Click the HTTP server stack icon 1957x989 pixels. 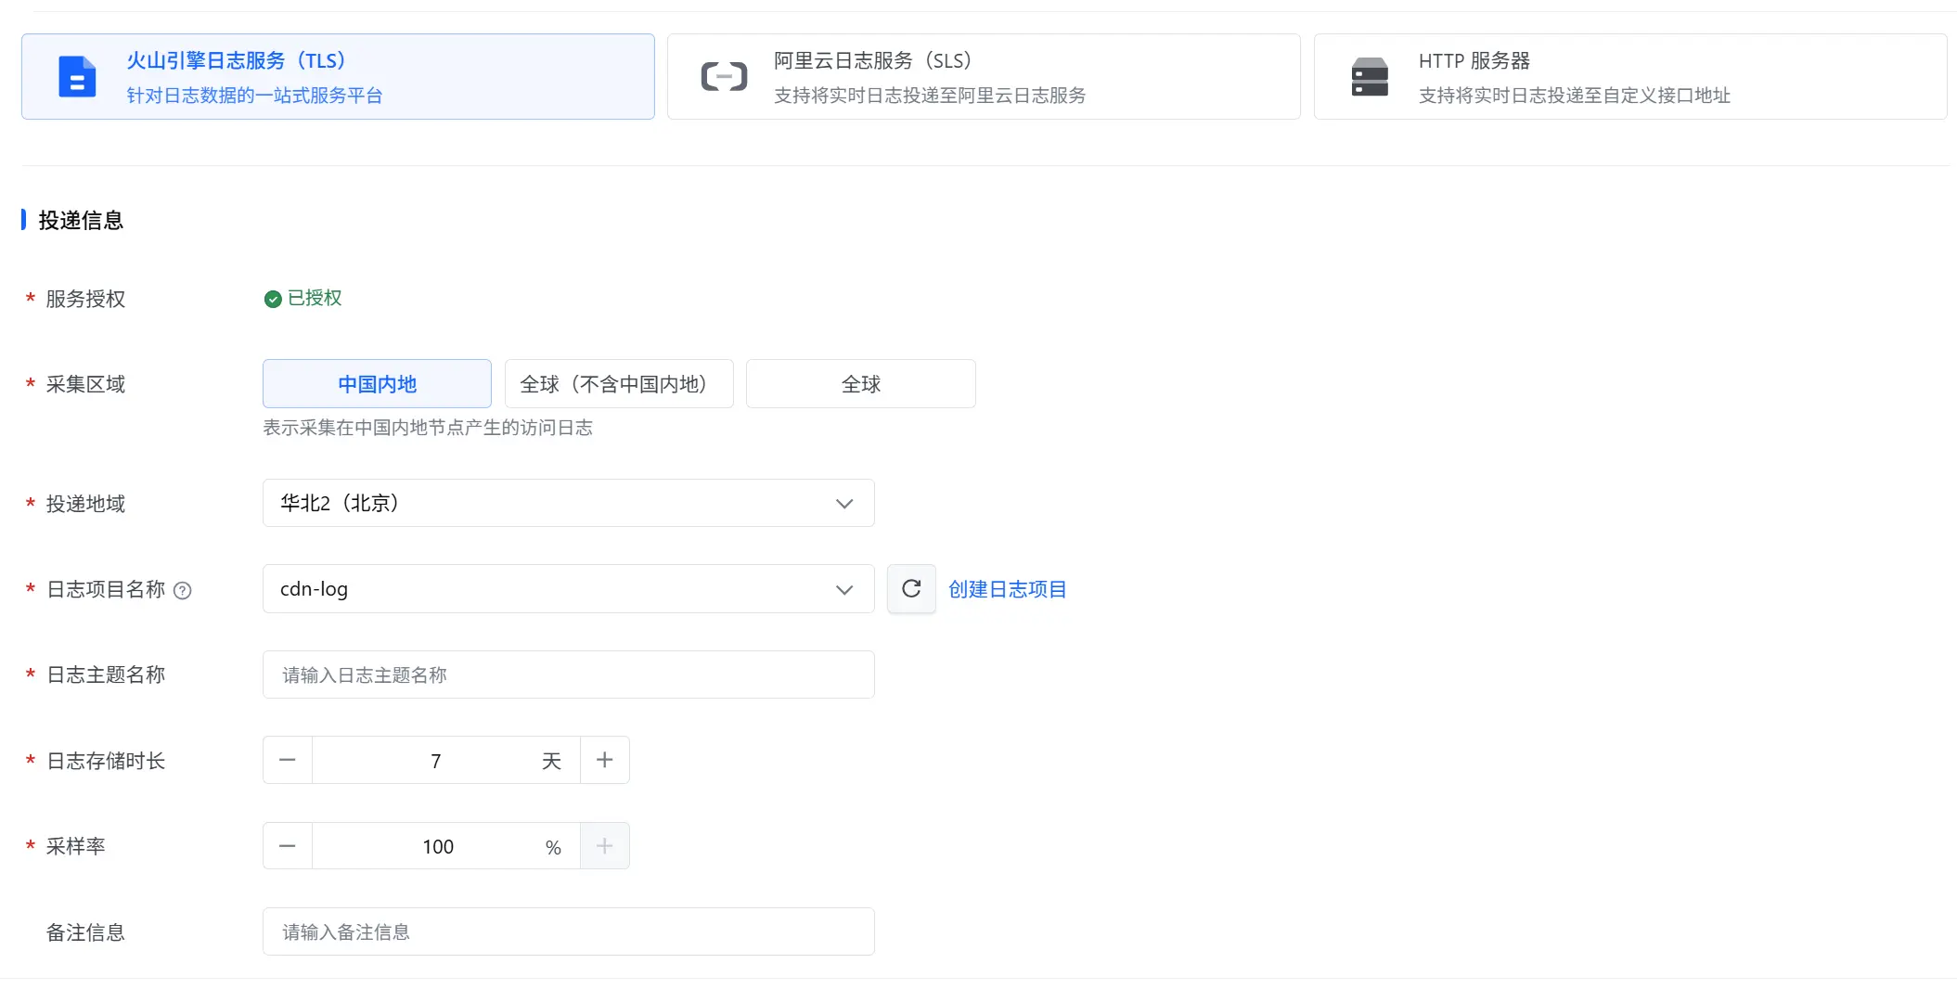1370,77
